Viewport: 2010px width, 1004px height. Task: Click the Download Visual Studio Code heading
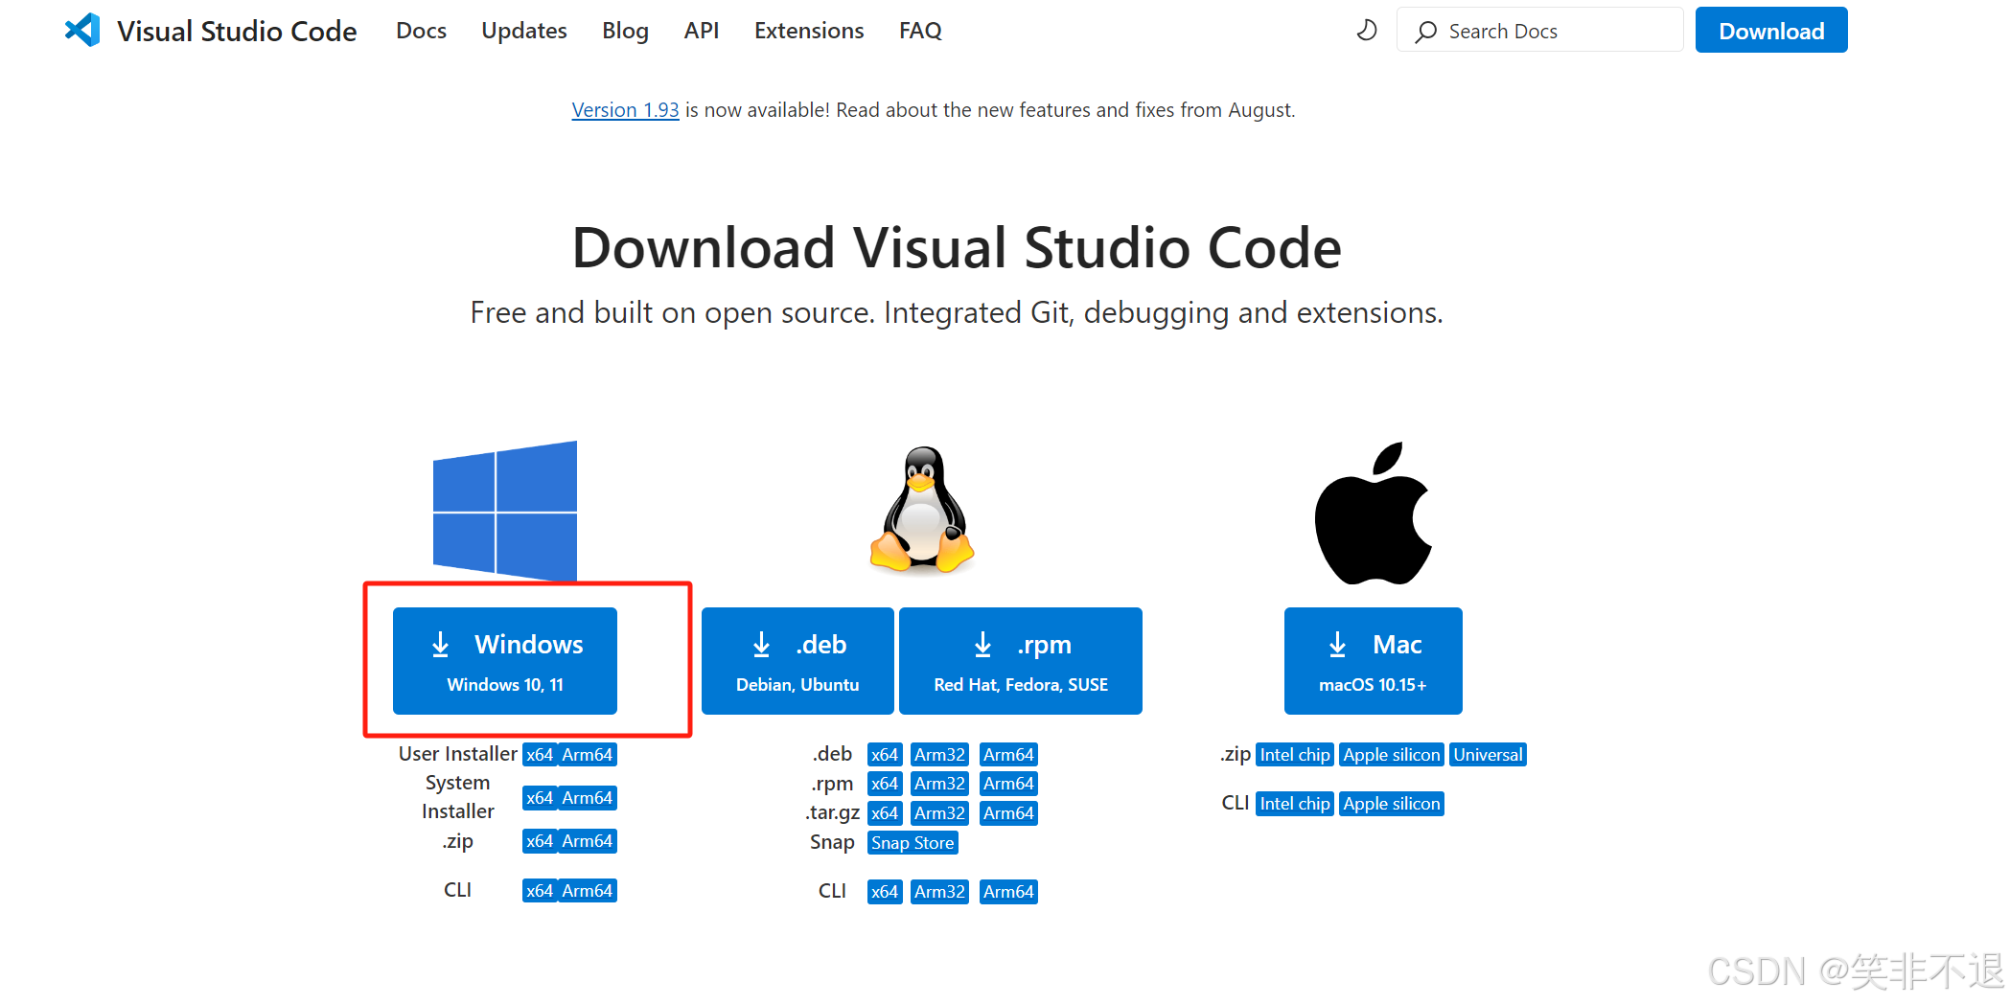[957, 248]
